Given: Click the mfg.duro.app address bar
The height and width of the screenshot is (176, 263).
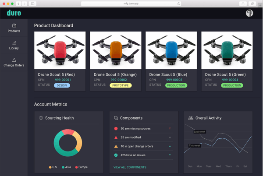Looking at the screenshot, I should coord(131,4).
